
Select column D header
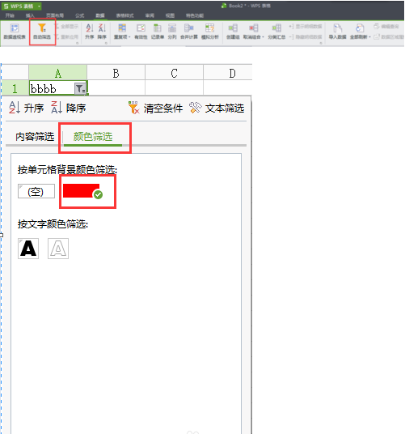(228, 73)
